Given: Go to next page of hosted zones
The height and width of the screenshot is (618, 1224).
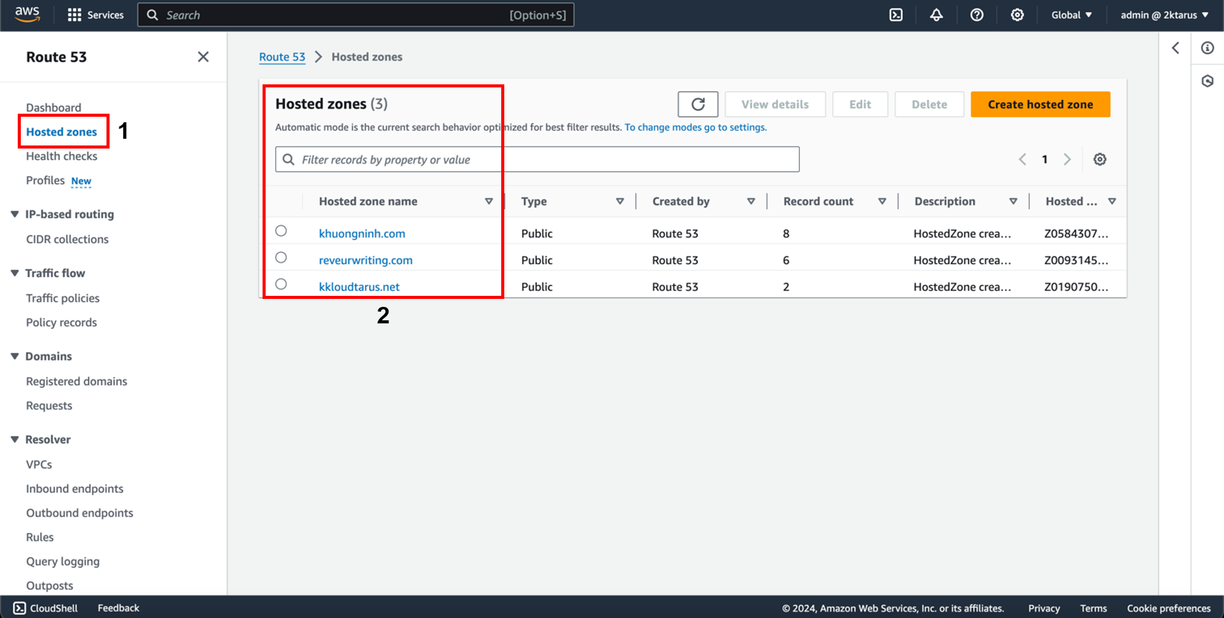Looking at the screenshot, I should [x=1067, y=160].
